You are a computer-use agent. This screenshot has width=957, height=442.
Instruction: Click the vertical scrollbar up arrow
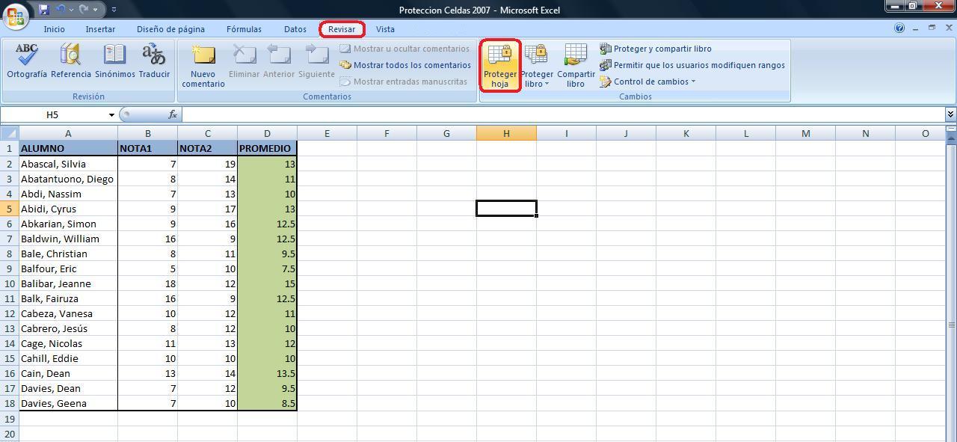[951, 139]
